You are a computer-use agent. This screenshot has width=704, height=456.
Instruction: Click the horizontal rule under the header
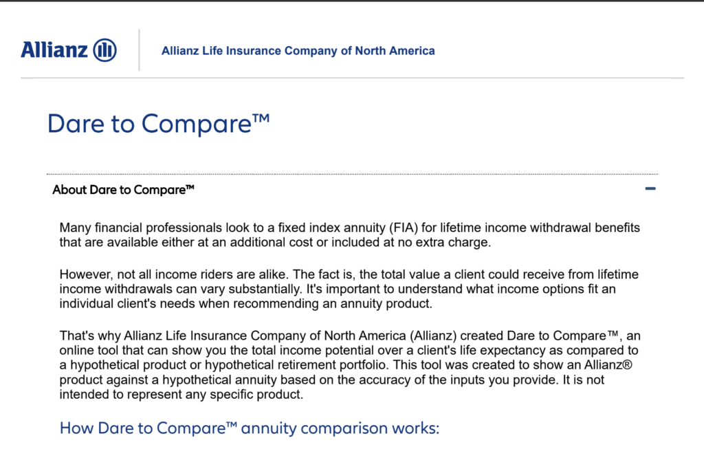pos(353,78)
